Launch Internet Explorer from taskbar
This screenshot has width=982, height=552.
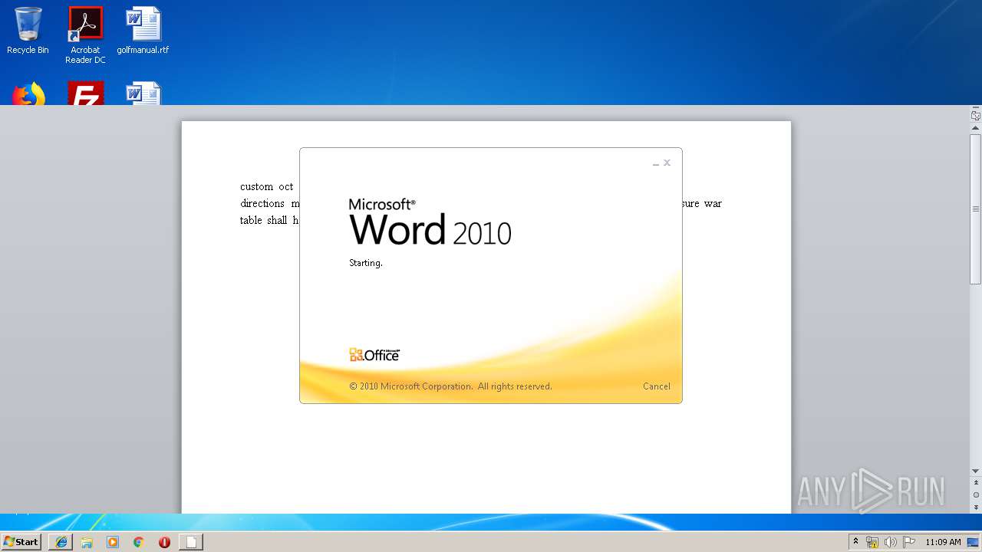click(61, 542)
